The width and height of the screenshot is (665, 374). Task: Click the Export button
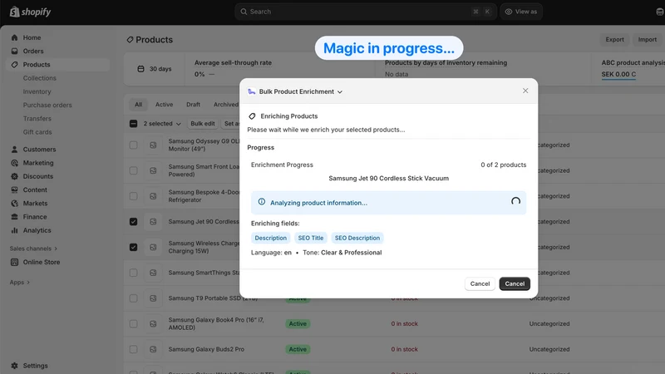614,39
